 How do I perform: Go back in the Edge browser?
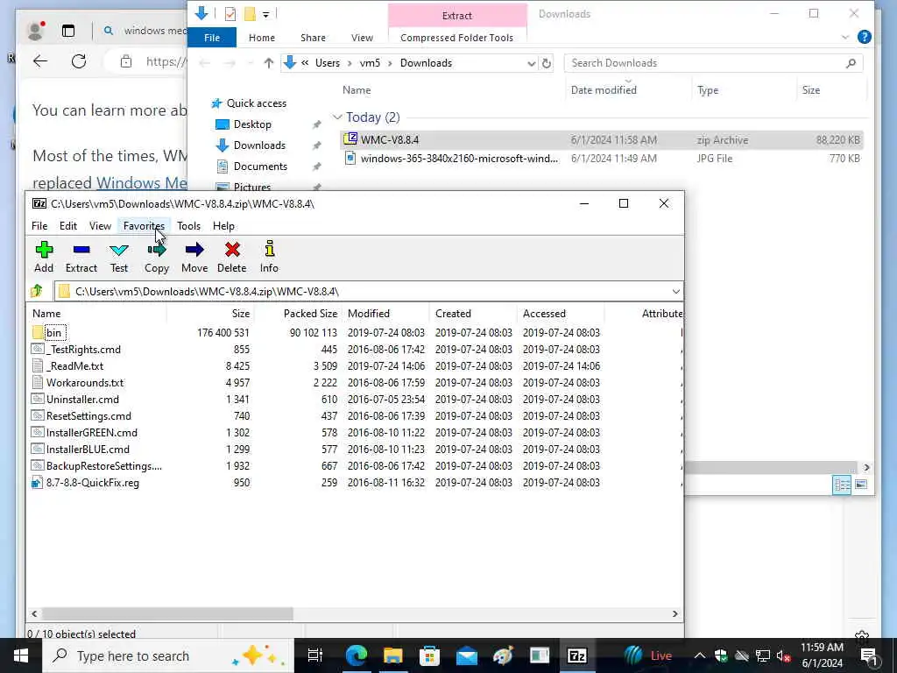coord(40,61)
